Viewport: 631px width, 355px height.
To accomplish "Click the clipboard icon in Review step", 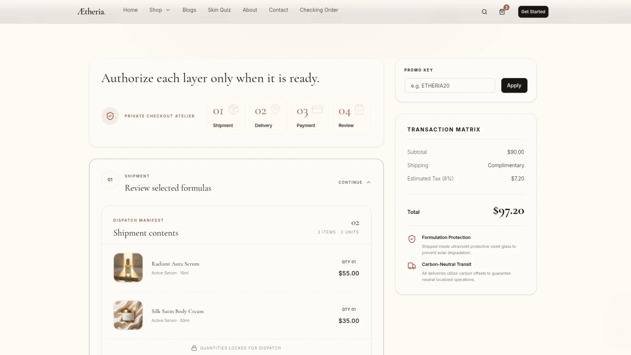I will click(359, 109).
